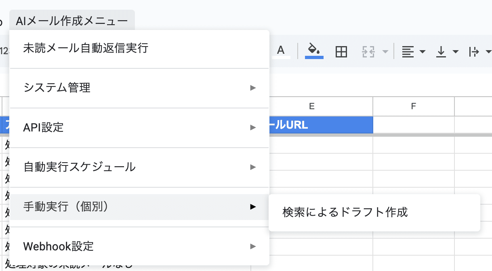Viewport: 492px width, 271px height.
Task: Click the AIメール作成メニュー menu bar item
Action: (72, 21)
